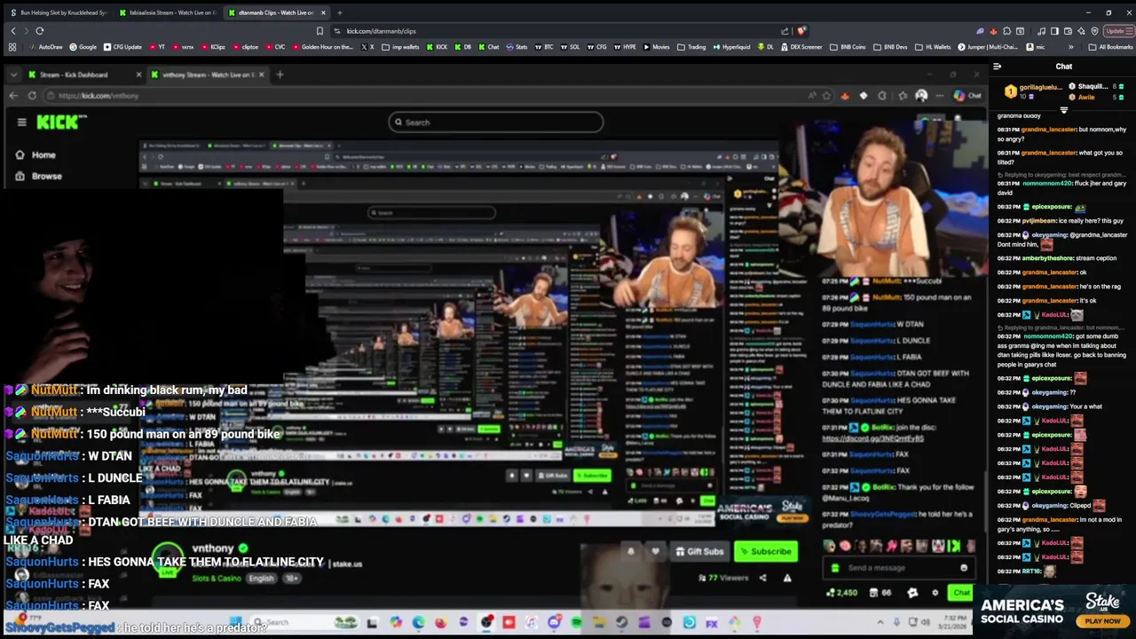Open the Edge three-dot menu in clip
The width and height of the screenshot is (1136, 639).
pos(940,96)
